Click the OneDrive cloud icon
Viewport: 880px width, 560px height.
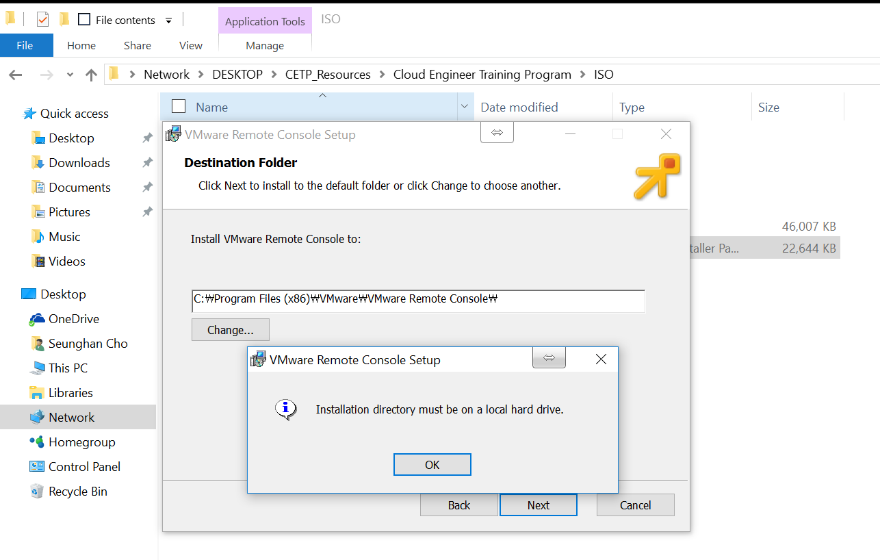click(37, 319)
